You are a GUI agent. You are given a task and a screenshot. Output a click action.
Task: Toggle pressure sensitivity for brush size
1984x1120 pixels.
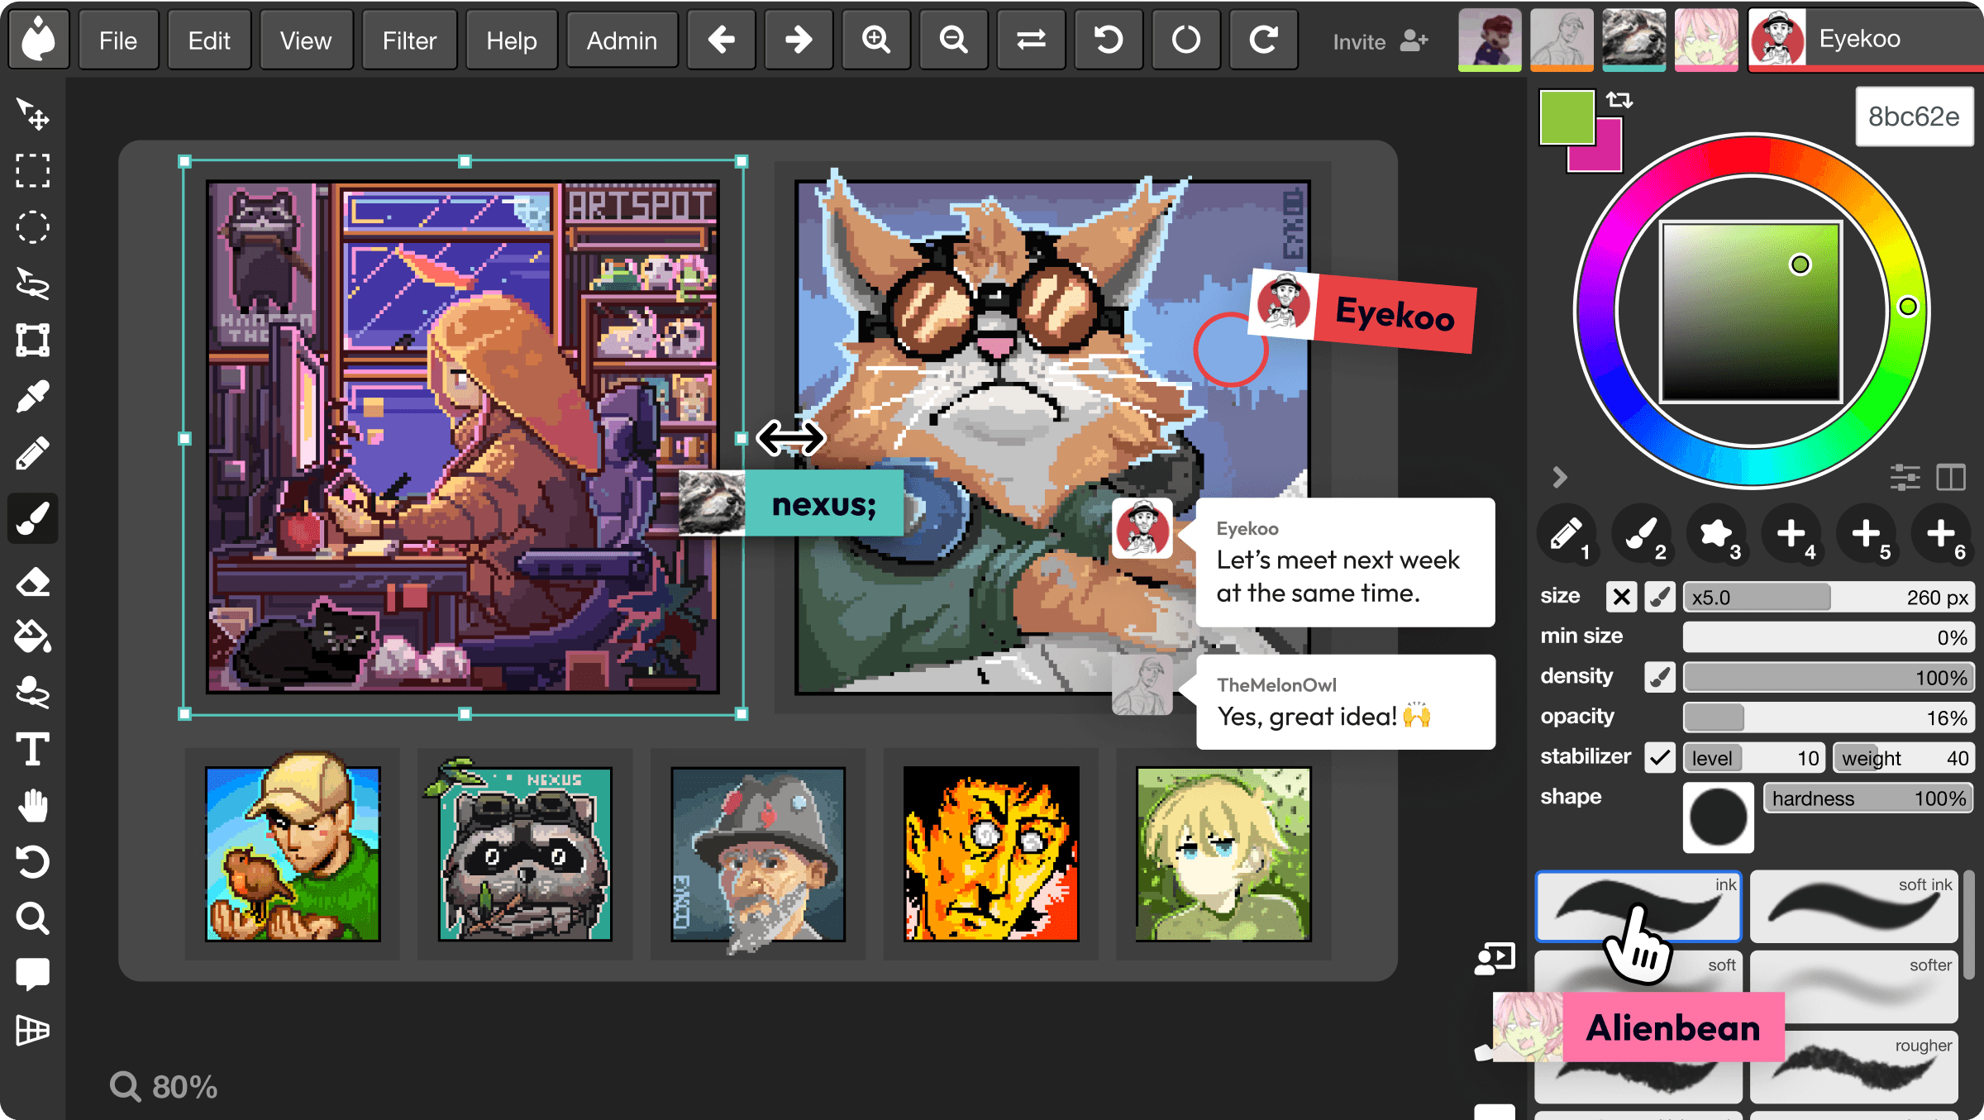click(x=1659, y=597)
